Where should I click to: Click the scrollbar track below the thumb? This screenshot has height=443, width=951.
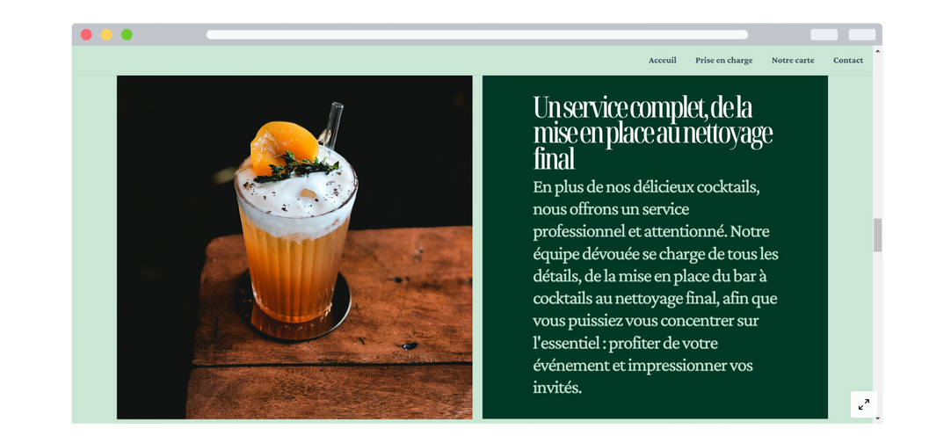(877, 334)
